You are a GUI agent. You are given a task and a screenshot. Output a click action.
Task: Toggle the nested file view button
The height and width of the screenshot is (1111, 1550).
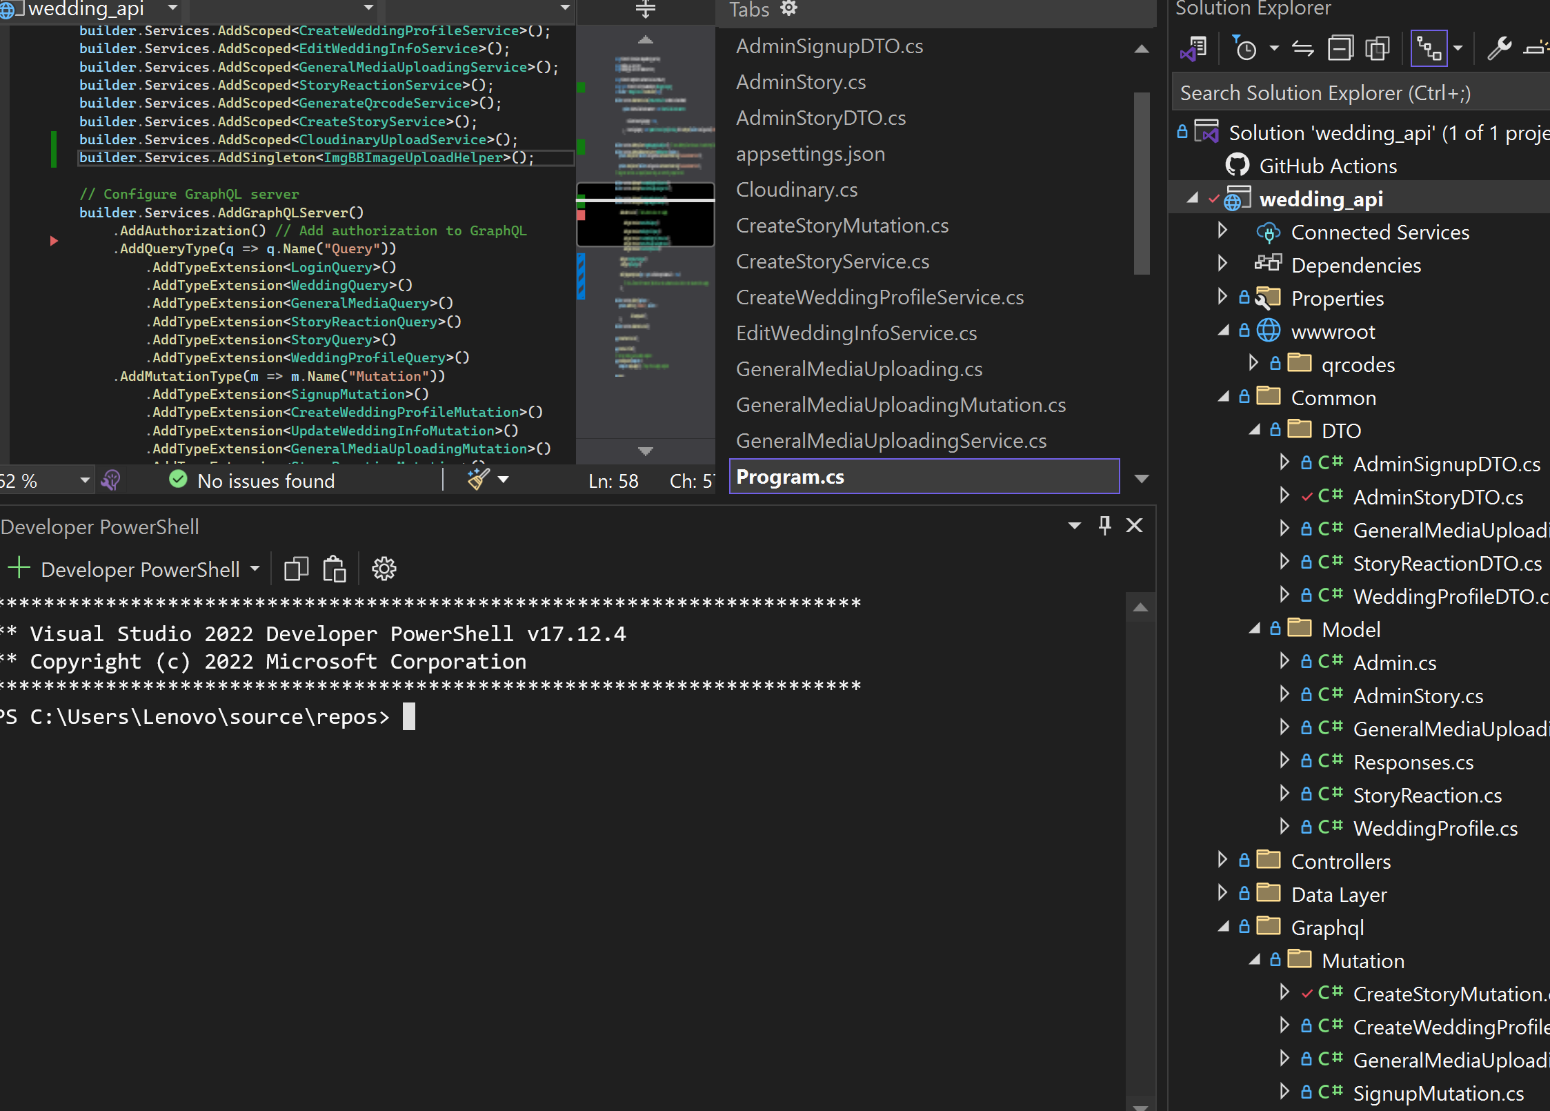[1429, 49]
